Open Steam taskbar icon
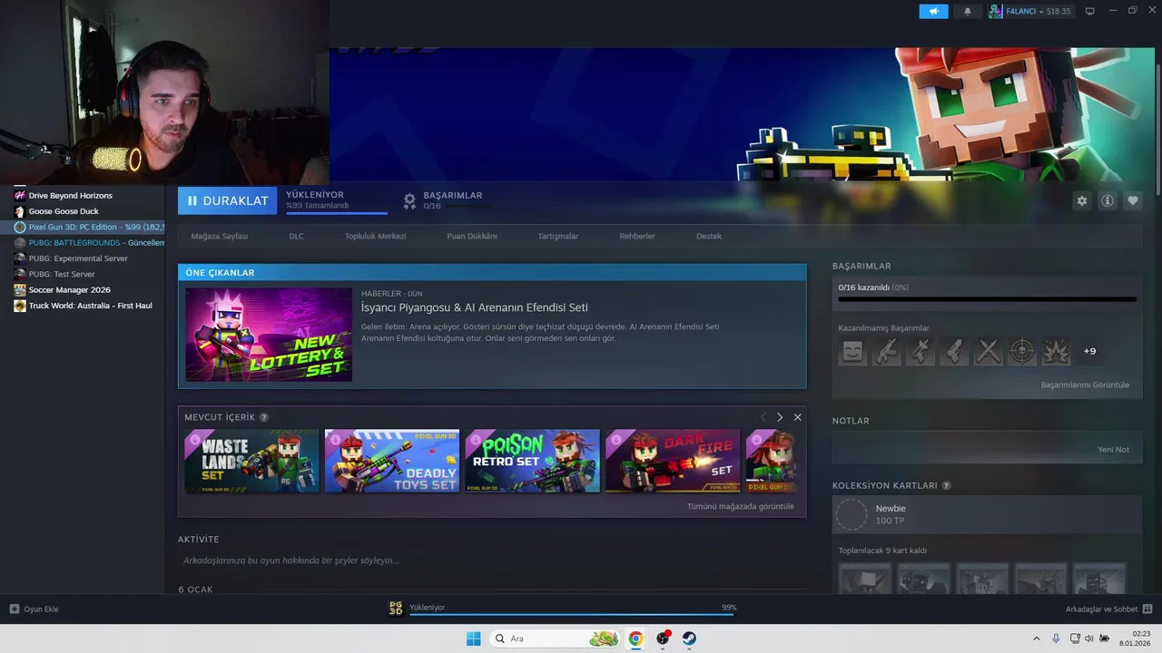 690,638
